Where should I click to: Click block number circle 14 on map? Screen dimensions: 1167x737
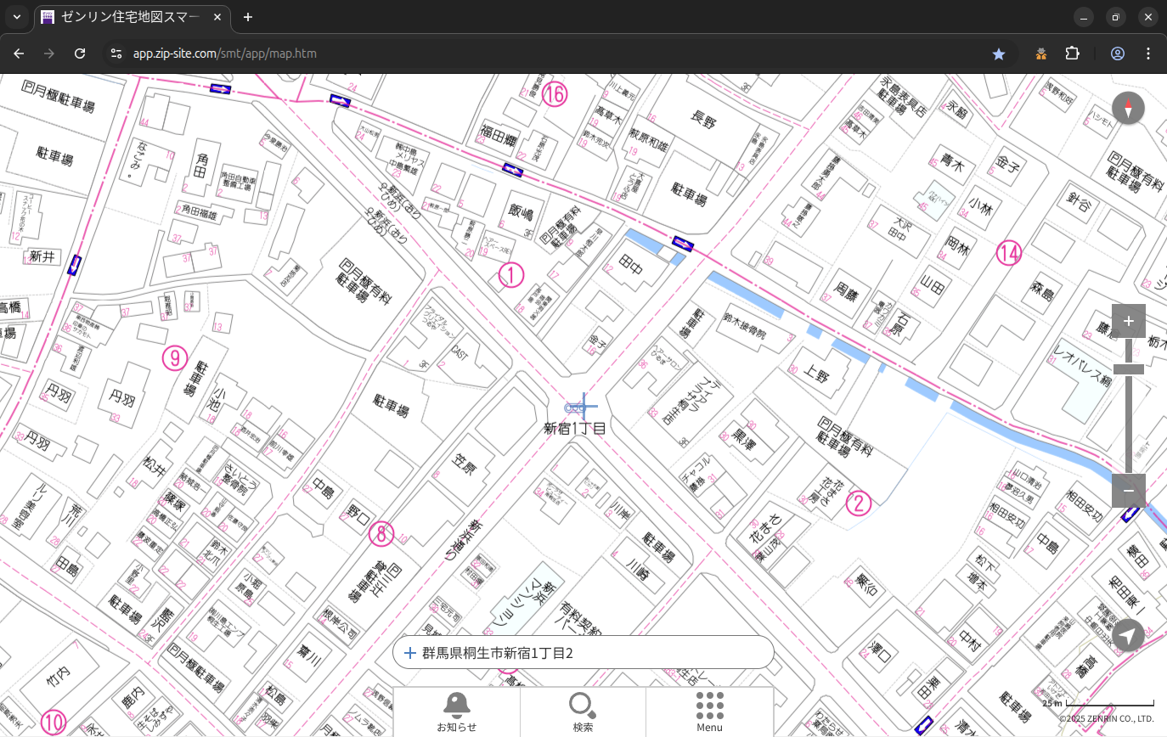pos(1009,253)
